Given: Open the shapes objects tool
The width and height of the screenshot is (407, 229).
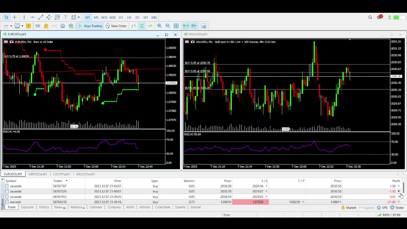Looking at the screenshot, I should pos(74,17).
